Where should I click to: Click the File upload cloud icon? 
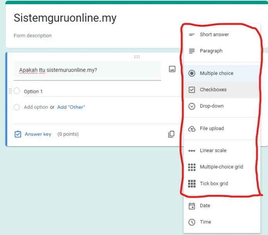[192, 129]
